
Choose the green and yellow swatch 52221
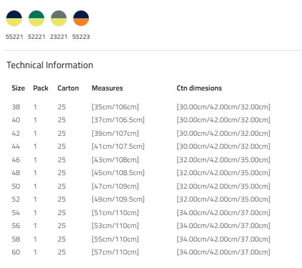tap(36, 18)
